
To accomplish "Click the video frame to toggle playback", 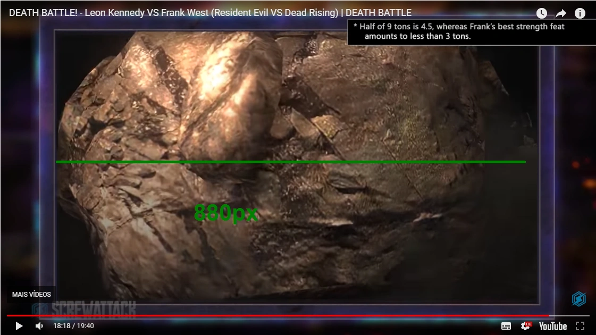I will (297, 167).
